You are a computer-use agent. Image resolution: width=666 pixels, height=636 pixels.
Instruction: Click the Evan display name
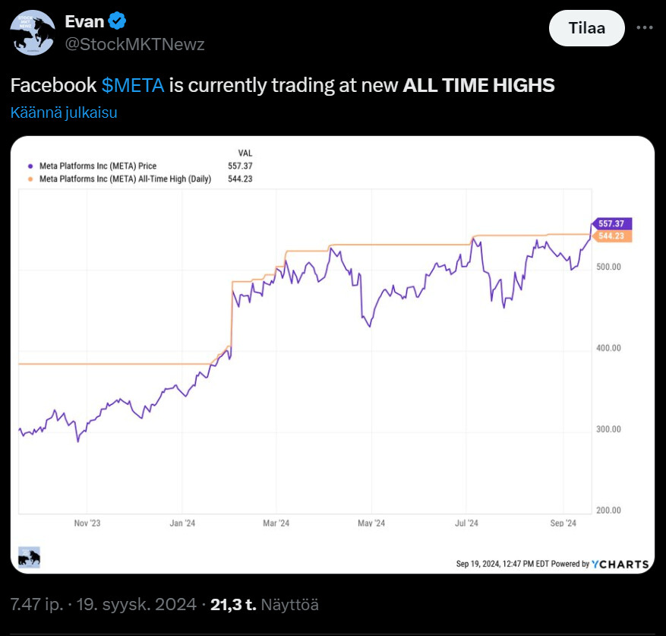pos(84,21)
